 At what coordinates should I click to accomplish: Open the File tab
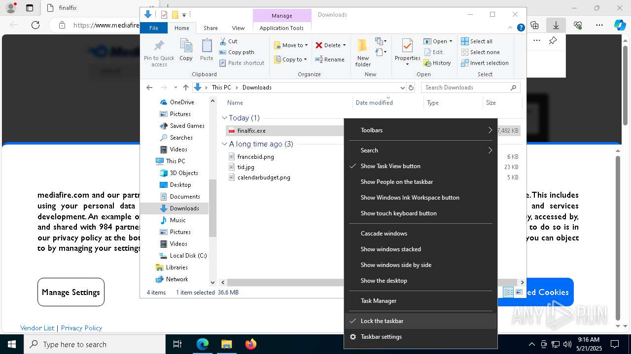(154, 28)
